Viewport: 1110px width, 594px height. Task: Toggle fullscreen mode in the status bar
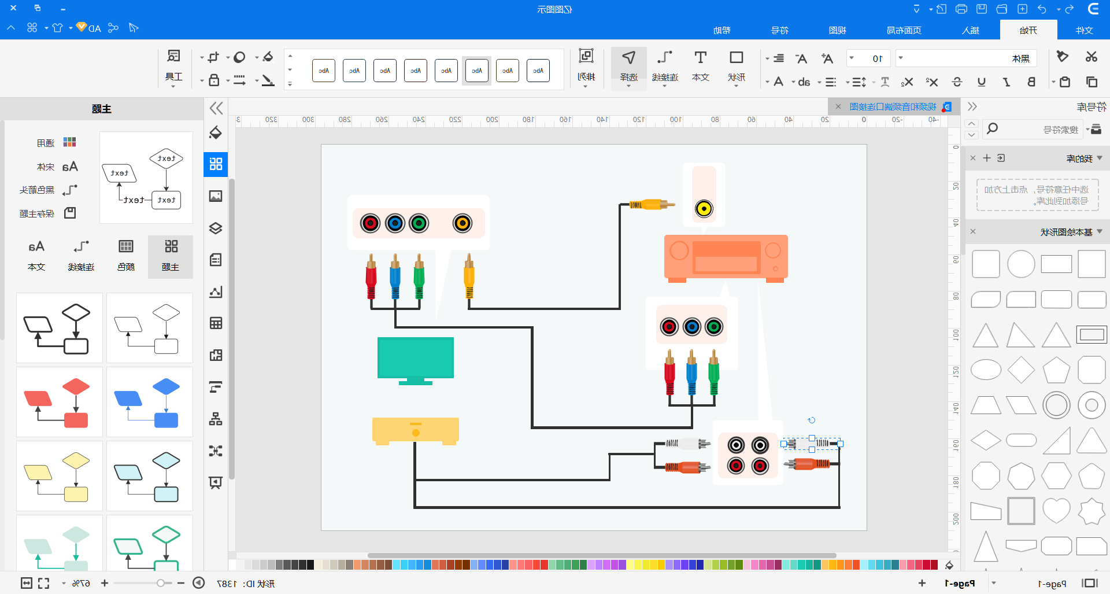coord(44,583)
